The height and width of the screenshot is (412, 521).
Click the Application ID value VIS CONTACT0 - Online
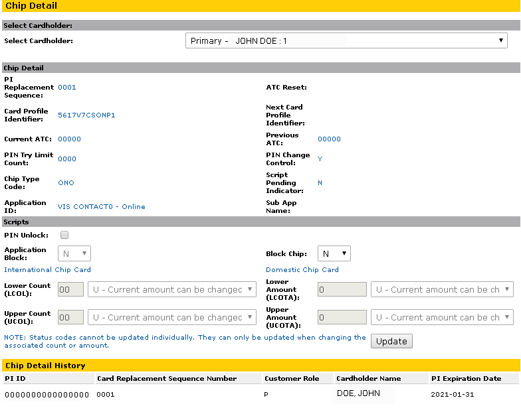tap(101, 206)
